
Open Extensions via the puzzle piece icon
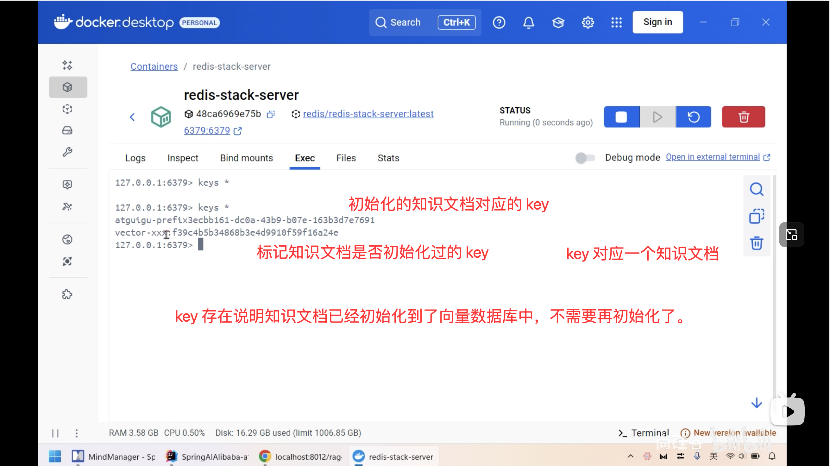[x=67, y=294]
